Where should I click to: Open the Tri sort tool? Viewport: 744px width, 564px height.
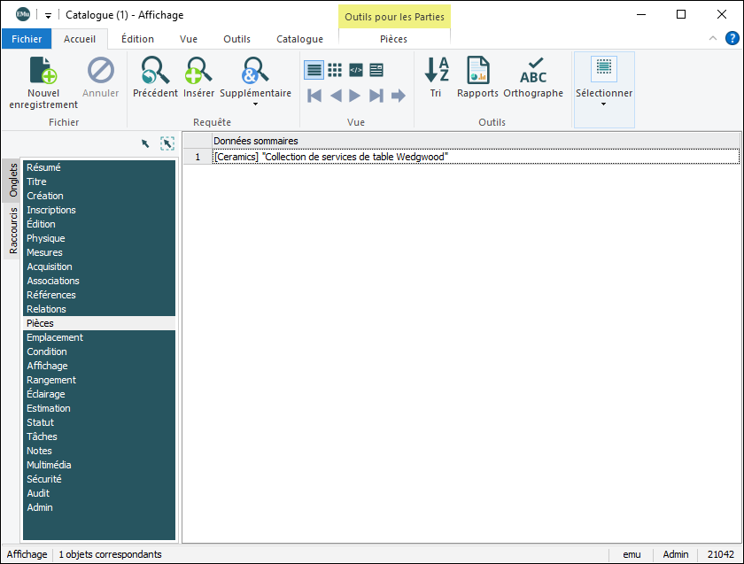click(436, 70)
